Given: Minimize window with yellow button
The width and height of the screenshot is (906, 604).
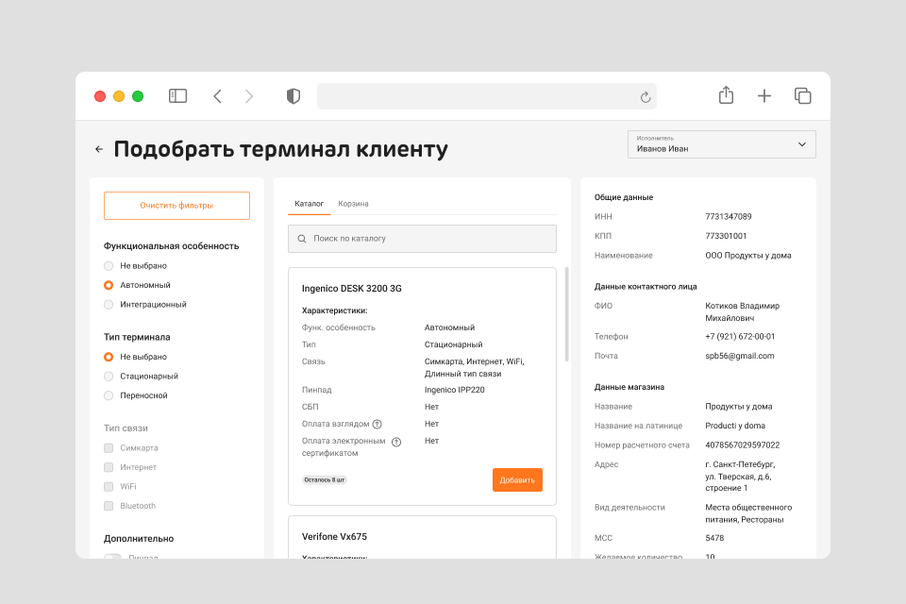Looking at the screenshot, I should [119, 96].
